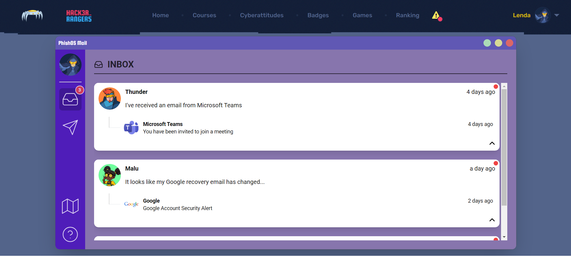Click the Google logo in email thread
This screenshot has width=571, height=257.
[131, 204]
